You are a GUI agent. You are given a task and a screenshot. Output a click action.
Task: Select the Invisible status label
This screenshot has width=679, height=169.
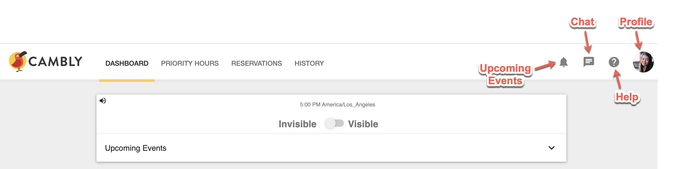click(x=297, y=124)
